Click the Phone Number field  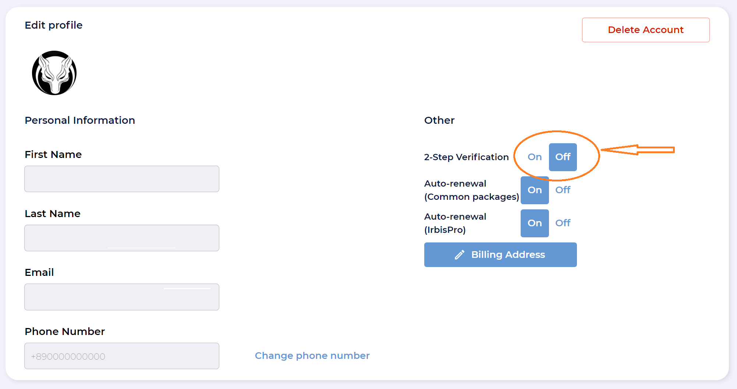(122, 356)
